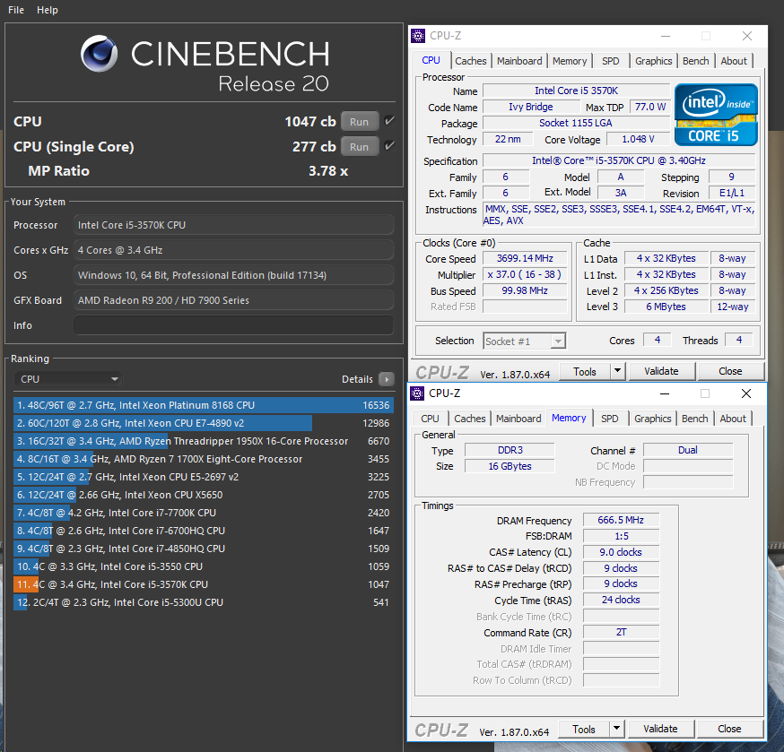Select CPU tab in top CPU-Z window
The image size is (784, 752).
(431, 60)
